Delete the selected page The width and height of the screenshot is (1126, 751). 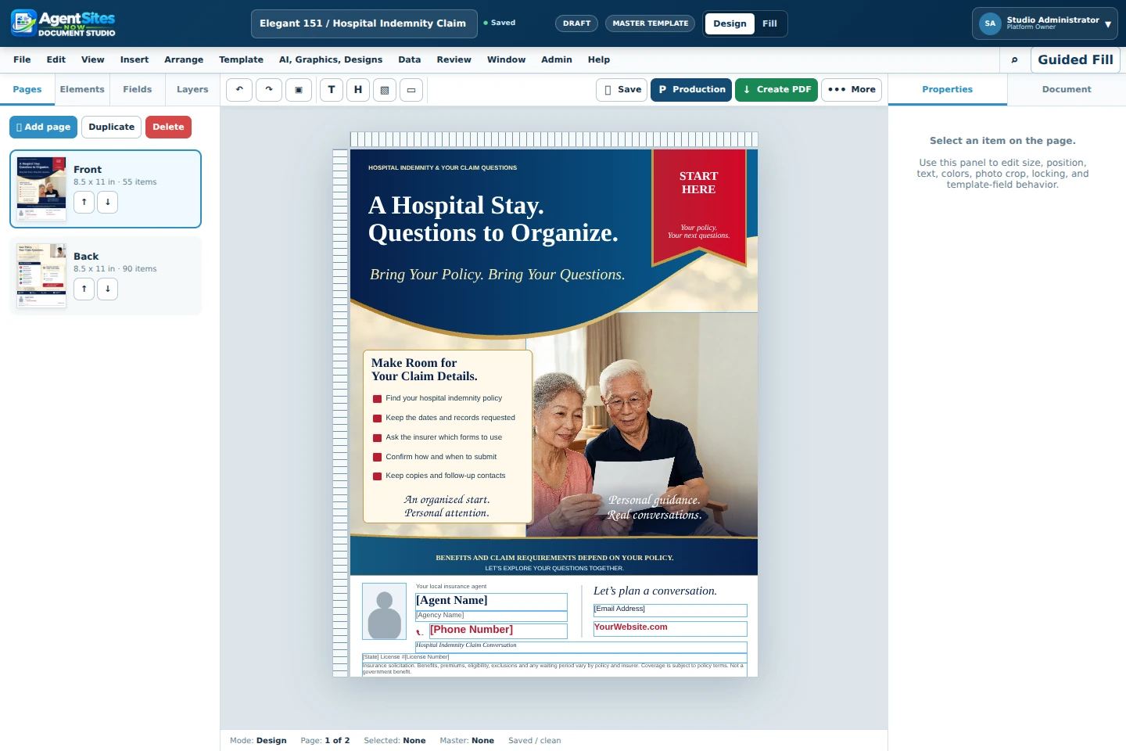(x=168, y=127)
